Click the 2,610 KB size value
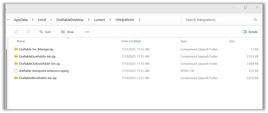268x113 pixels. click(x=252, y=78)
